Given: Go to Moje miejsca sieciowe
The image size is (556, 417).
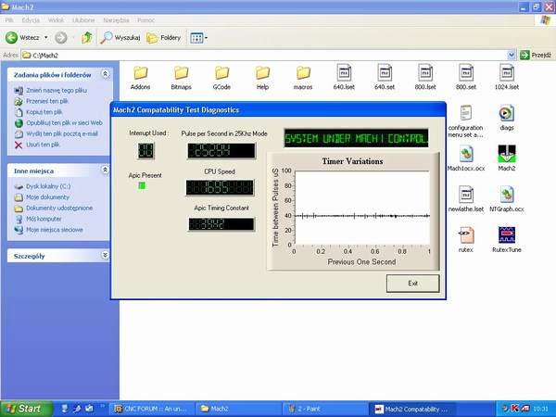Looking at the screenshot, I should [55, 230].
